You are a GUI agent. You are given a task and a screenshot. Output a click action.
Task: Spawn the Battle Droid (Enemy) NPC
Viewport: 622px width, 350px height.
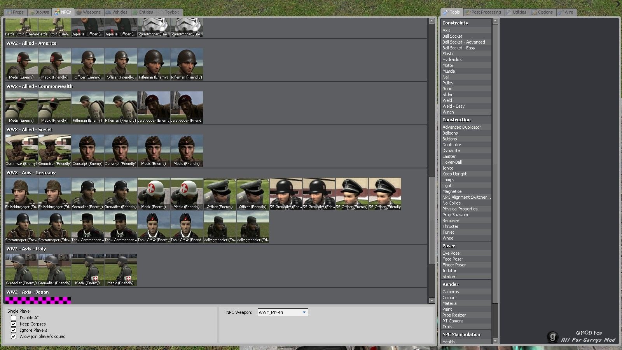[21, 27]
